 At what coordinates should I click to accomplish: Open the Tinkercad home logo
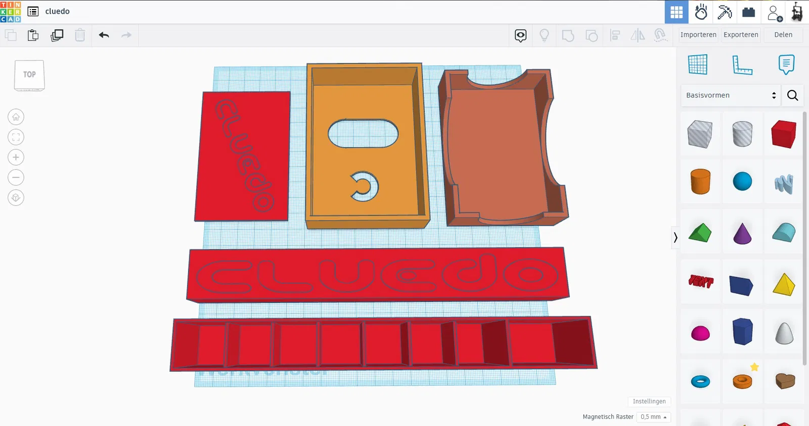[x=11, y=12]
